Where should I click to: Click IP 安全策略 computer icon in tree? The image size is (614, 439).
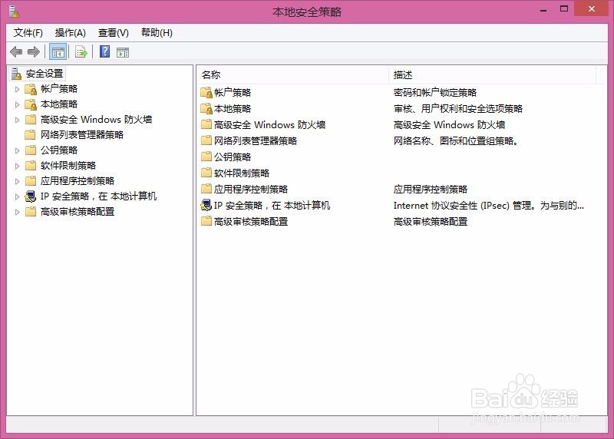tap(31, 196)
